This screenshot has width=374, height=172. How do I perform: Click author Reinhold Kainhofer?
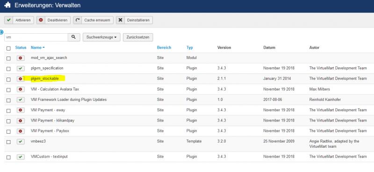click(325, 100)
